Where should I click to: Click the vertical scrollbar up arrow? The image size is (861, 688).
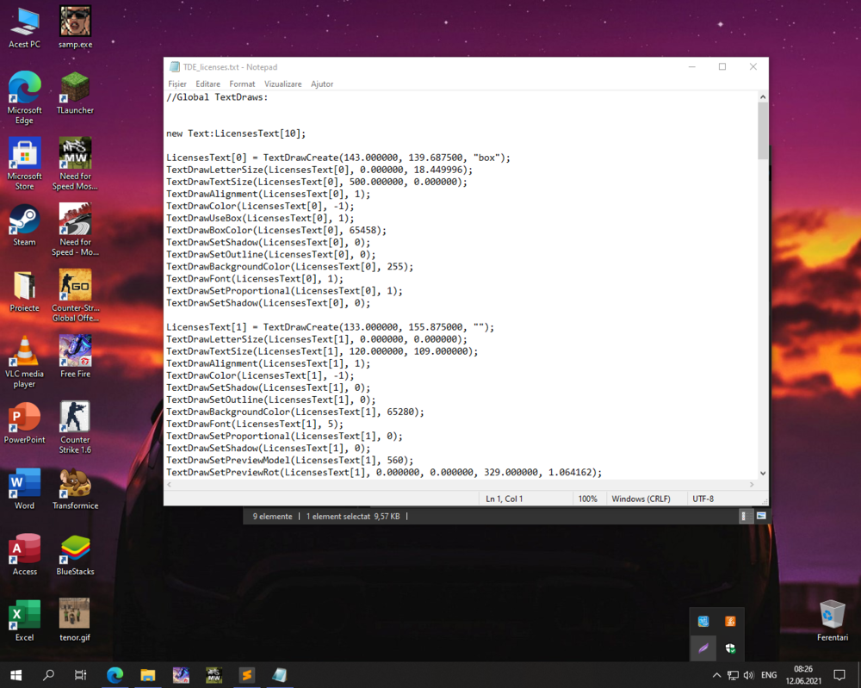tap(763, 96)
